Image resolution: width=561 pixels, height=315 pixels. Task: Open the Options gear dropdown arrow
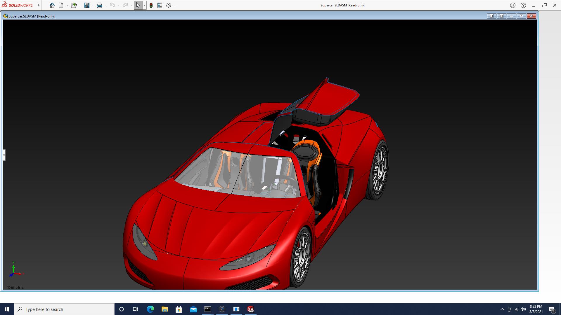[175, 5]
